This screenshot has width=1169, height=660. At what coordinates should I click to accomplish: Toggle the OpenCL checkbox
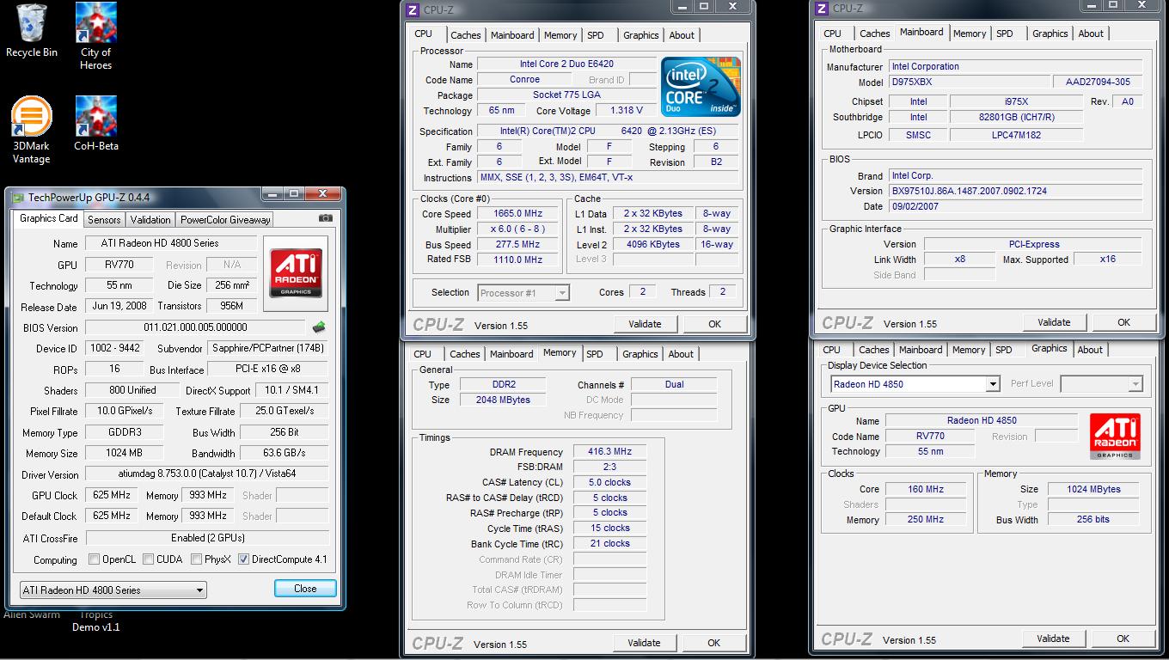tap(94, 559)
